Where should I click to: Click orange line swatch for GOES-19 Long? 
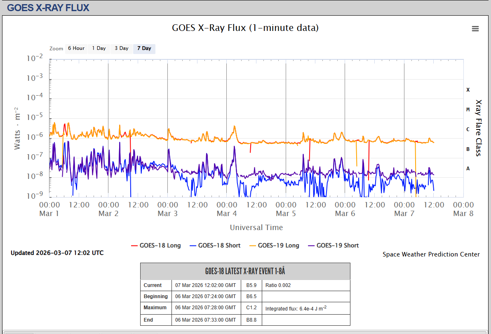[x=252, y=245]
